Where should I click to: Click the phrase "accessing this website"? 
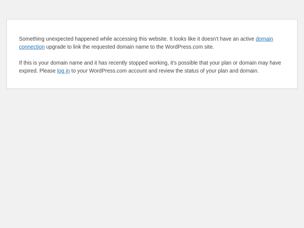click(x=144, y=39)
